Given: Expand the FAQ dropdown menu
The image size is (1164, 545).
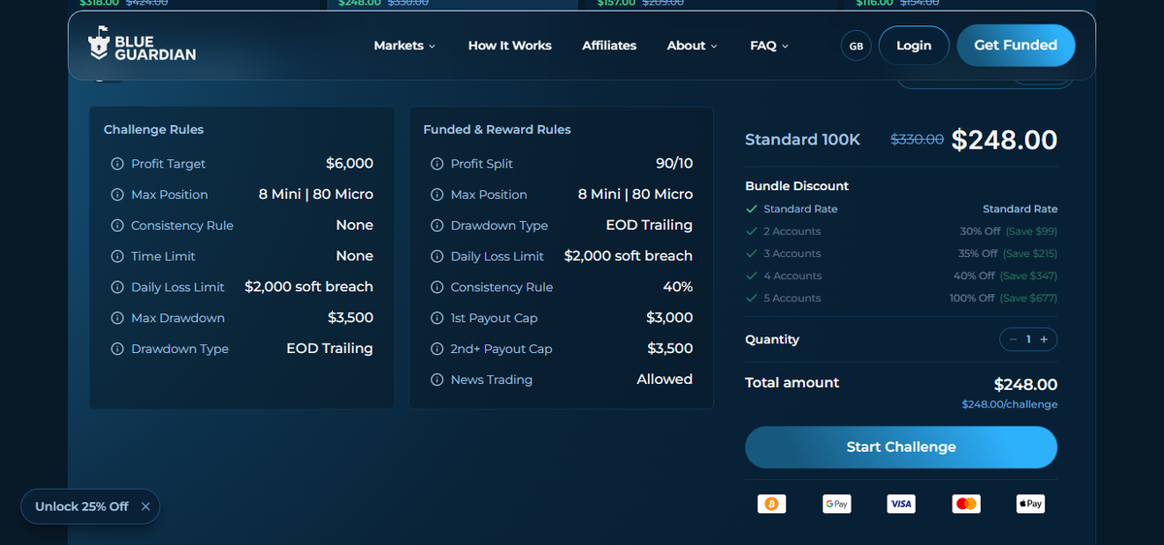Looking at the screenshot, I should (x=769, y=46).
